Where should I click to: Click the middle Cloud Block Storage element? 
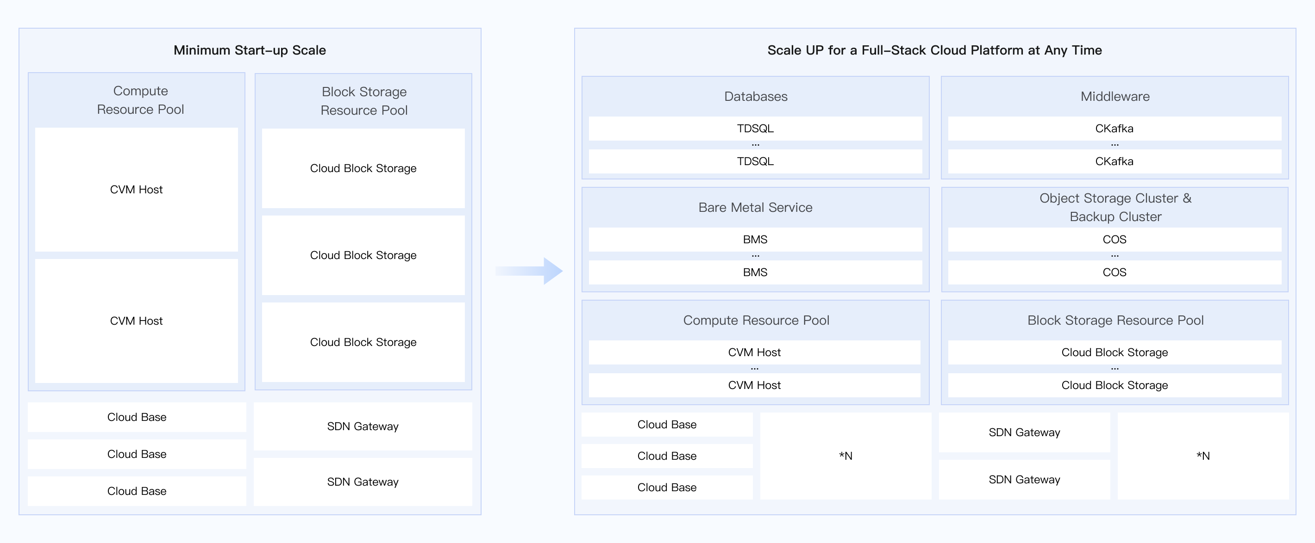coord(363,255)
